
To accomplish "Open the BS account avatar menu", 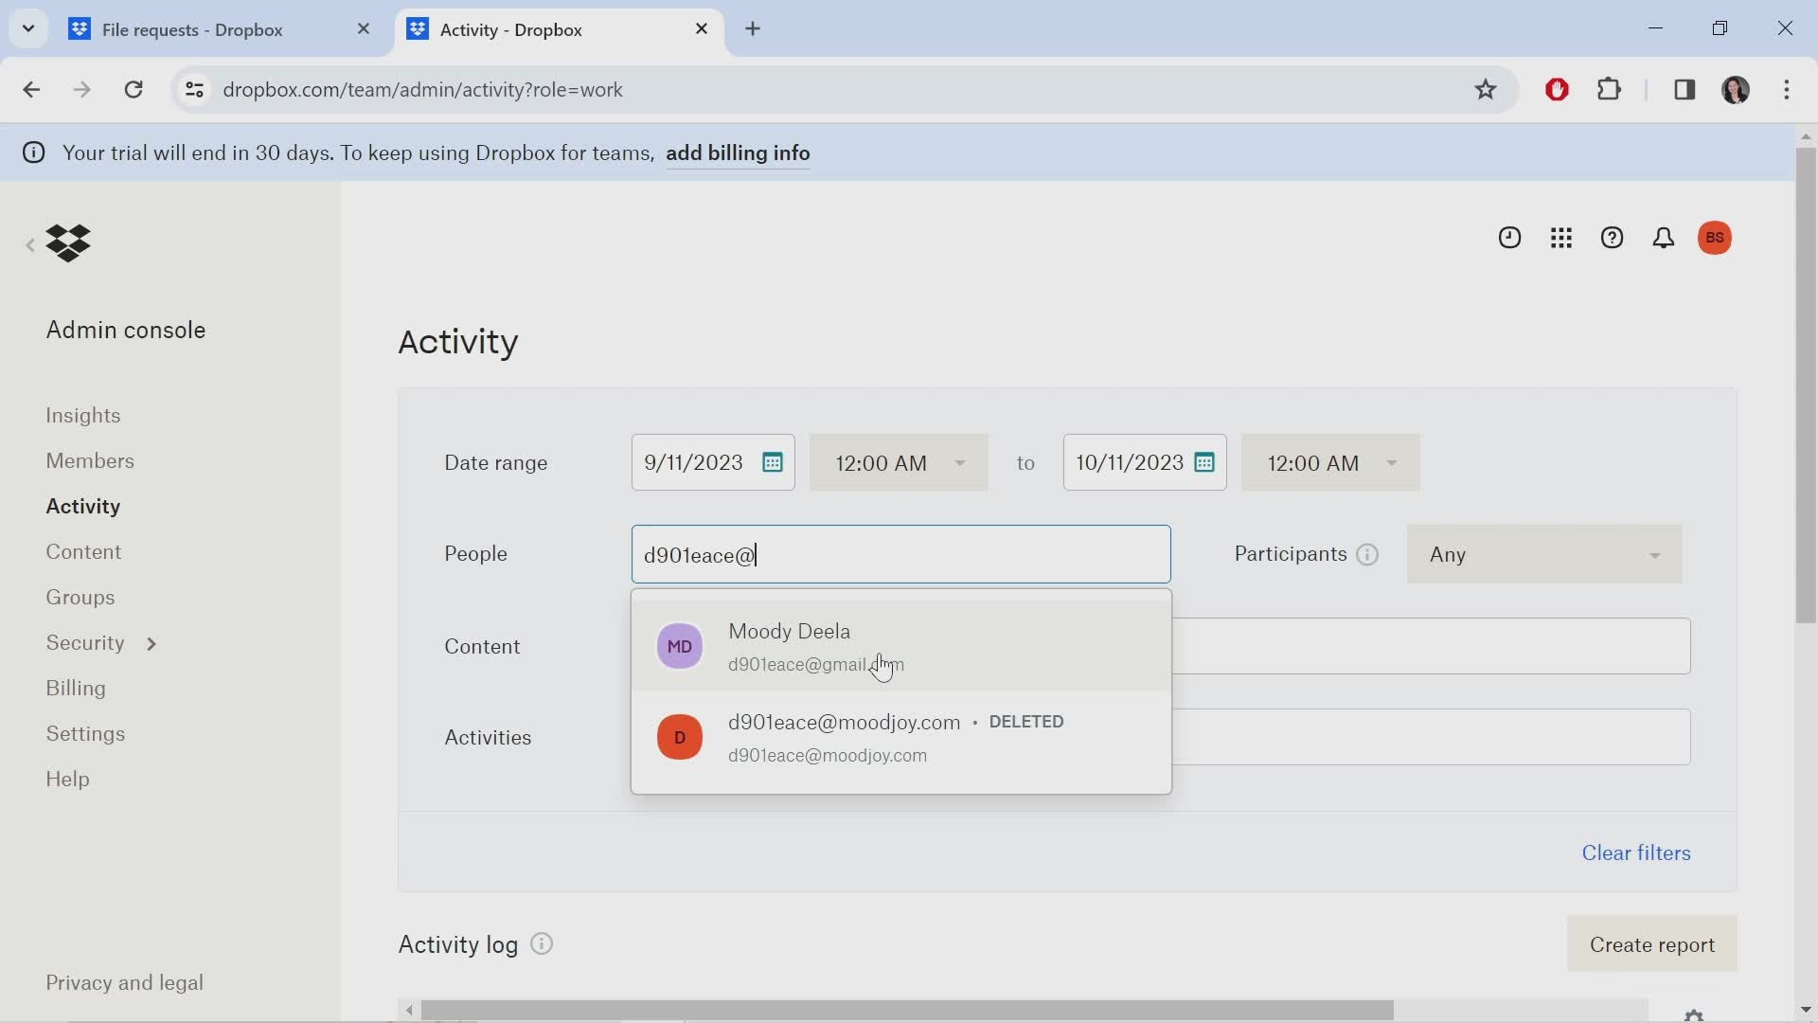I will [x=1715, y=238].
